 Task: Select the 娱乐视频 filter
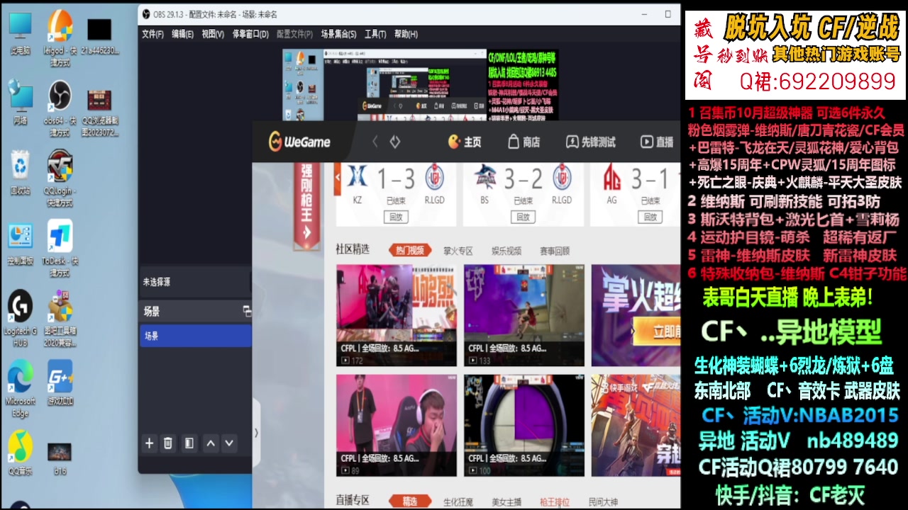click(x=506, y=251)
